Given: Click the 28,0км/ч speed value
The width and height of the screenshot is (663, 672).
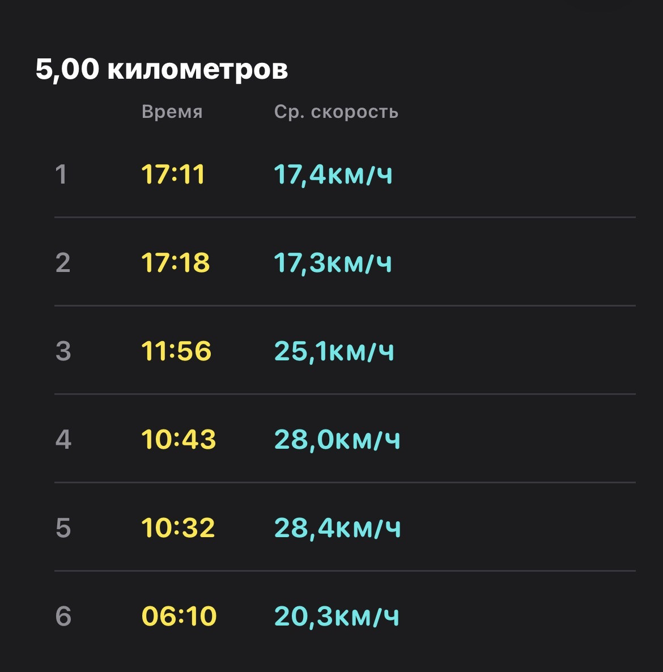Looking at the screenshot, I should (x=337, y=439).
